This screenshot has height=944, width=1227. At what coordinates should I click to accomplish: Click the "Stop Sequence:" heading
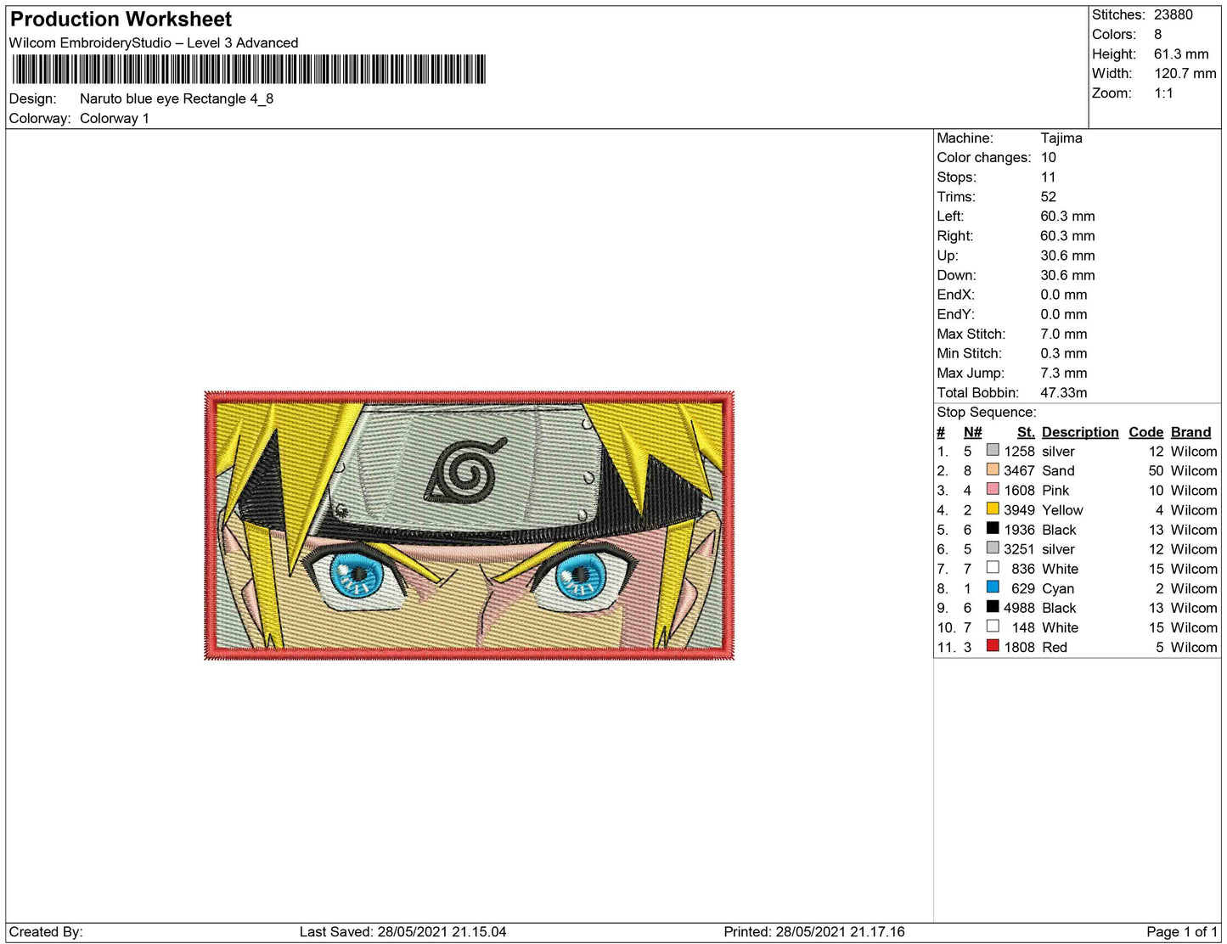coord(987,413)
